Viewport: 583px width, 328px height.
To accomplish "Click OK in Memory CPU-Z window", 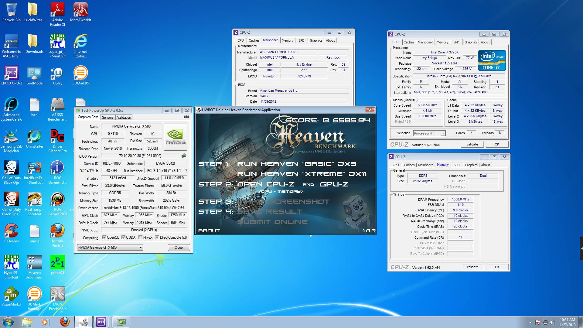I will coord(497,267).
